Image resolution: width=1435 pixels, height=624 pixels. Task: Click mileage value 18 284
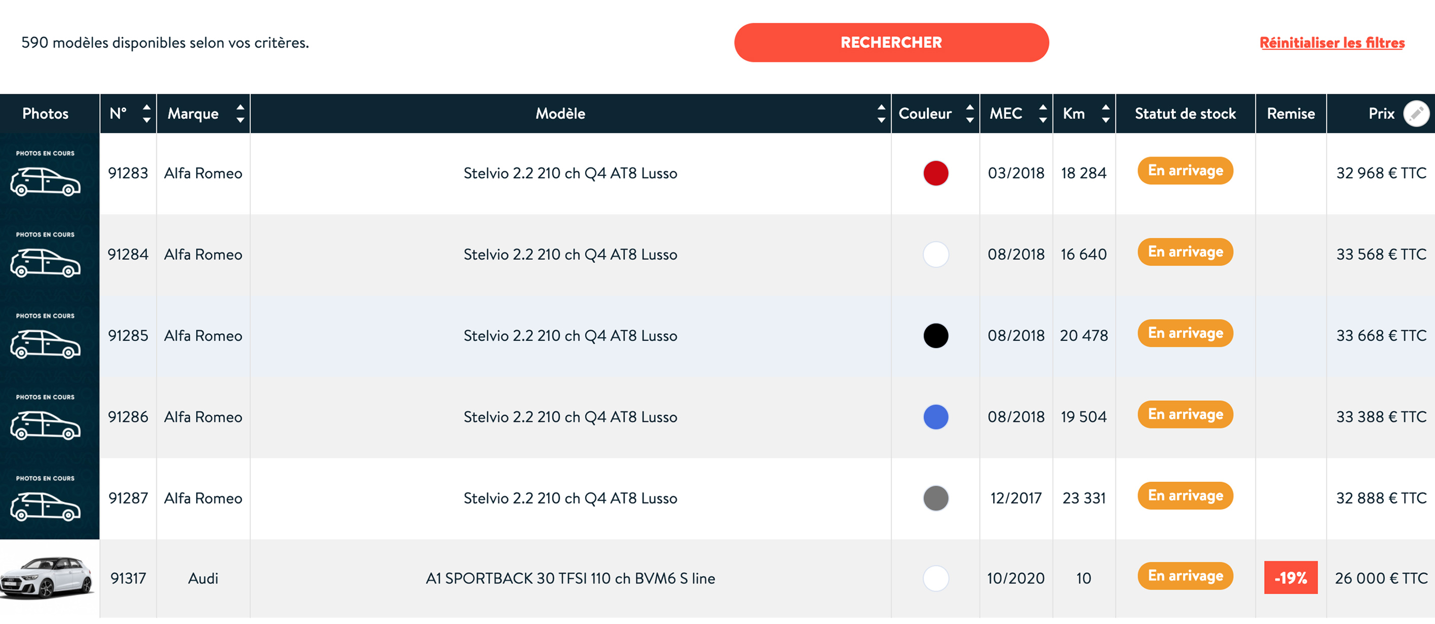[x=1083, y=173]
